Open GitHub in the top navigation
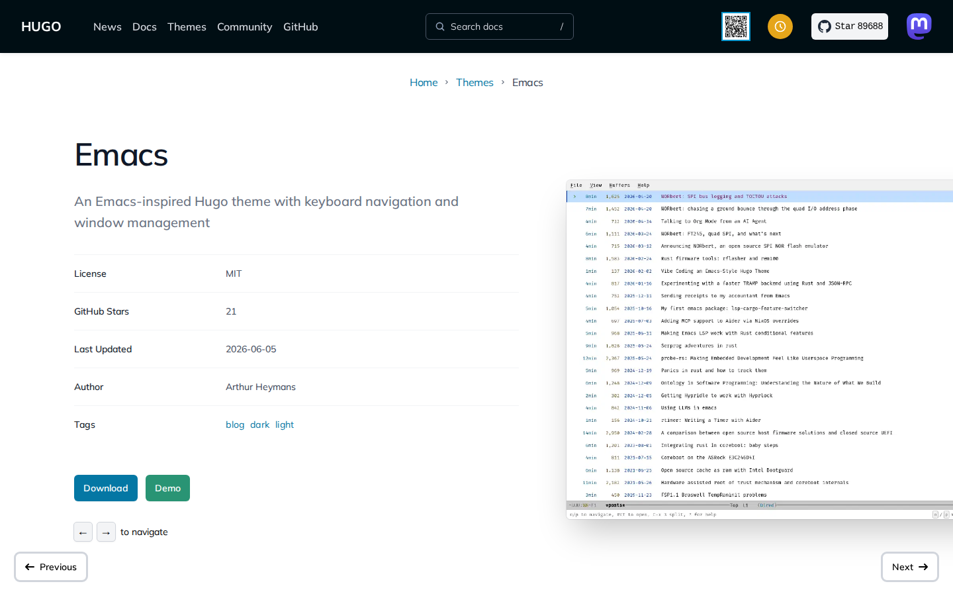Screen dimensions: 953x596 click(300, 26)
